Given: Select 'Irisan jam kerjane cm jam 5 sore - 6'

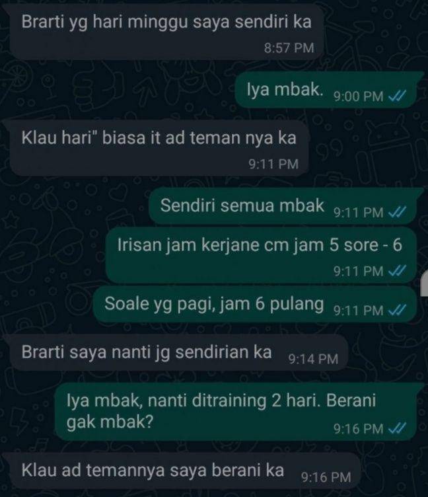Looking at the screenshot, I should [x=261, y=256].
